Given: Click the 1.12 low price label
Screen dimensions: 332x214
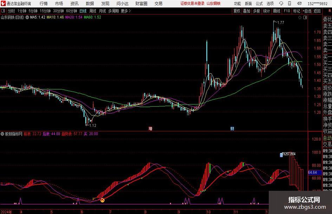Looking at the screenshot, I should click(93, 125).
